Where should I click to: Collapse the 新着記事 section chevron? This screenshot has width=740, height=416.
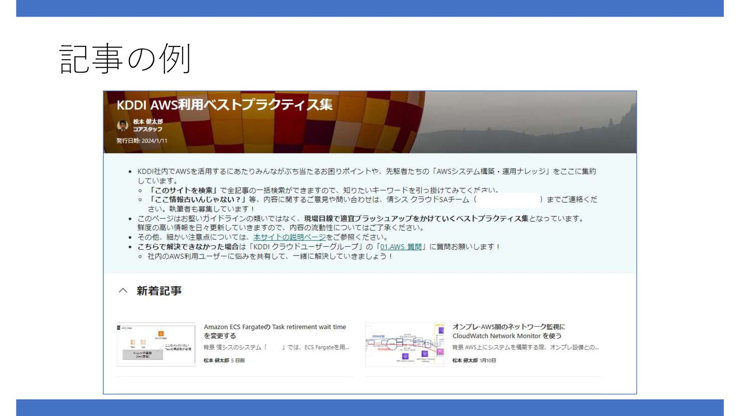point(123,291)
